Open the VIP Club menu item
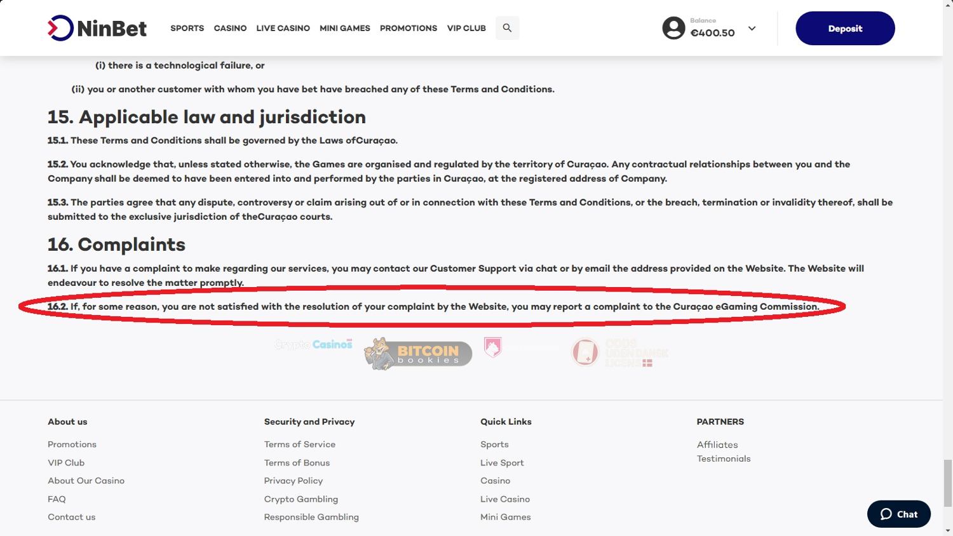The image size is (953, 536). (x=466, y=29)
